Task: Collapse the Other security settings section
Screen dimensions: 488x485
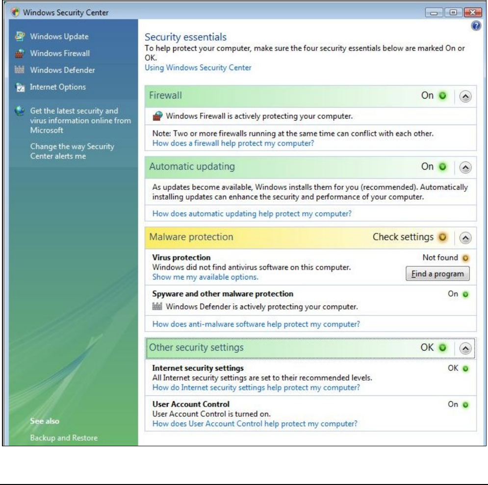Action: [x=465, y=349]
